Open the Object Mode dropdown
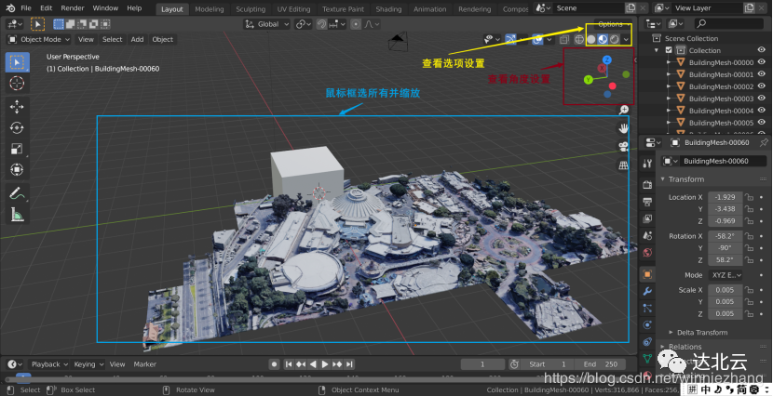 point(40,39)
